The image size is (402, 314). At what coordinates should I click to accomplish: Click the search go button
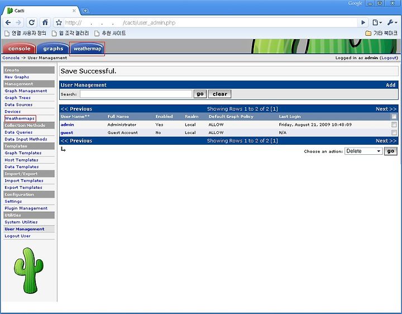point(200,94)
